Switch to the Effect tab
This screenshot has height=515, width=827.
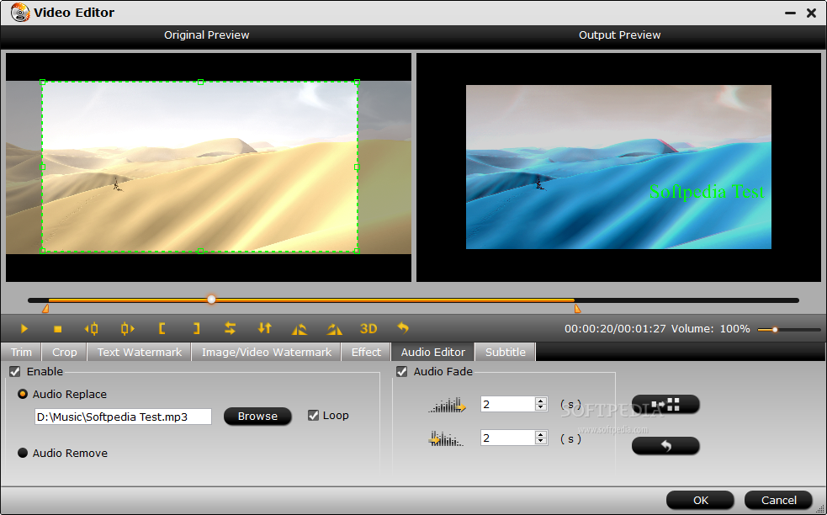tap(366, 352)
